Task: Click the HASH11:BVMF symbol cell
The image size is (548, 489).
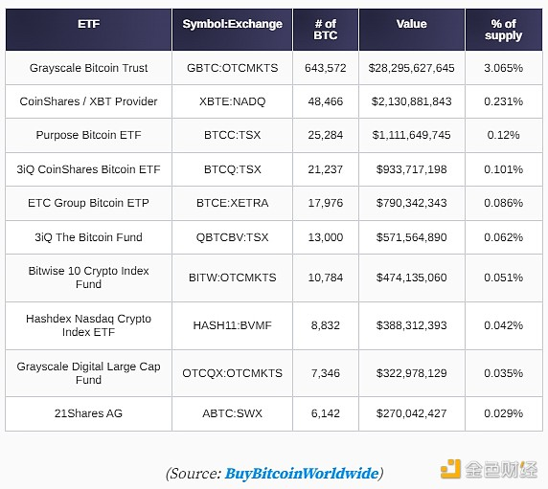Action: coord(233,325)
